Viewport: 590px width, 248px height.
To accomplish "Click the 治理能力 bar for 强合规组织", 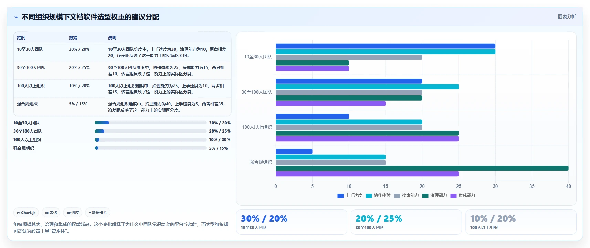I will [x=422, y=168].
